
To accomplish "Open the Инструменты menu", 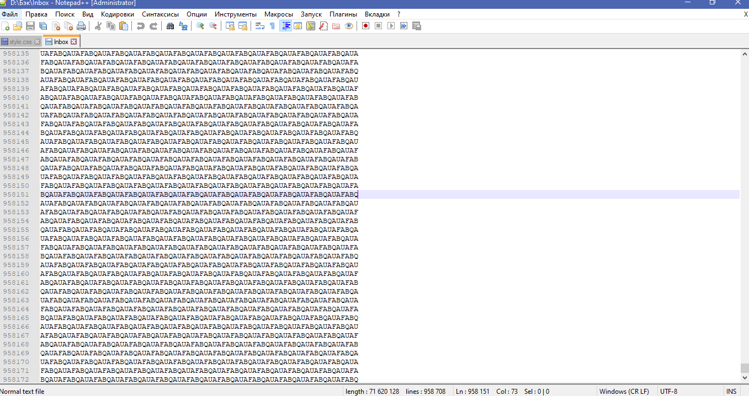I will click(236, 14).
